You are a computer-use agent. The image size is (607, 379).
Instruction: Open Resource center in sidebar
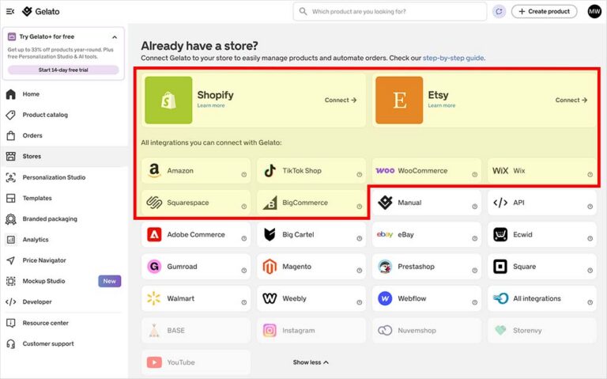(64, 323)
